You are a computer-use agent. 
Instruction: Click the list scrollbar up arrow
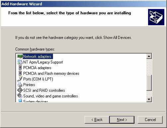click(149, 57)
